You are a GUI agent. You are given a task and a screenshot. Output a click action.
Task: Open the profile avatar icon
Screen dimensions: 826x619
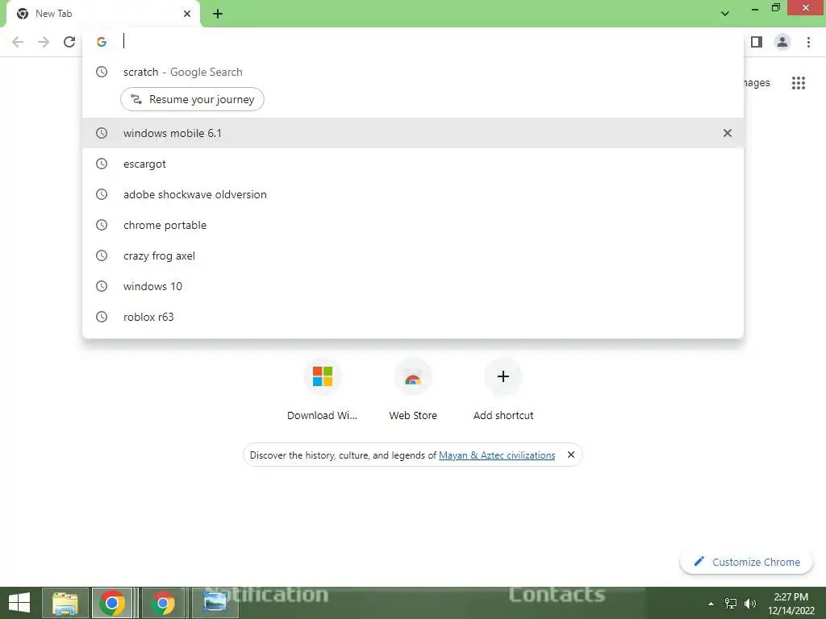coord(782,42)
